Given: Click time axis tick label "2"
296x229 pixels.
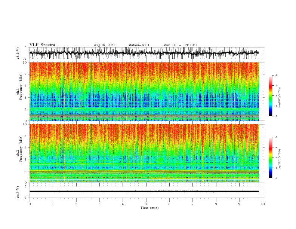Looking at the screenshot, I should (x=76, y=204).
